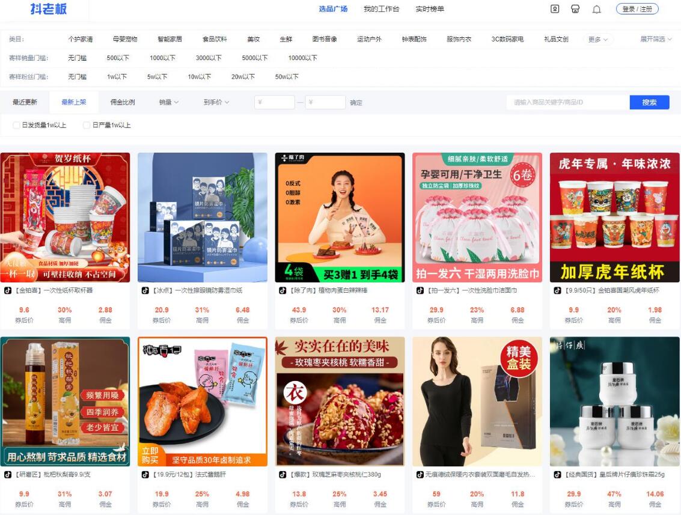The width and height of the screenshot is (681, 515).
Task: Open the 销量 sort dropdown
Action: (168, 102)
